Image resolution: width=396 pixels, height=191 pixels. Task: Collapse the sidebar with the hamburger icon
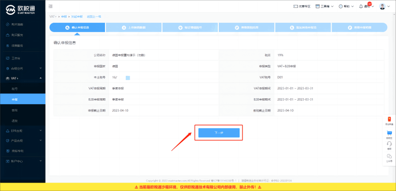pos(51,6)
